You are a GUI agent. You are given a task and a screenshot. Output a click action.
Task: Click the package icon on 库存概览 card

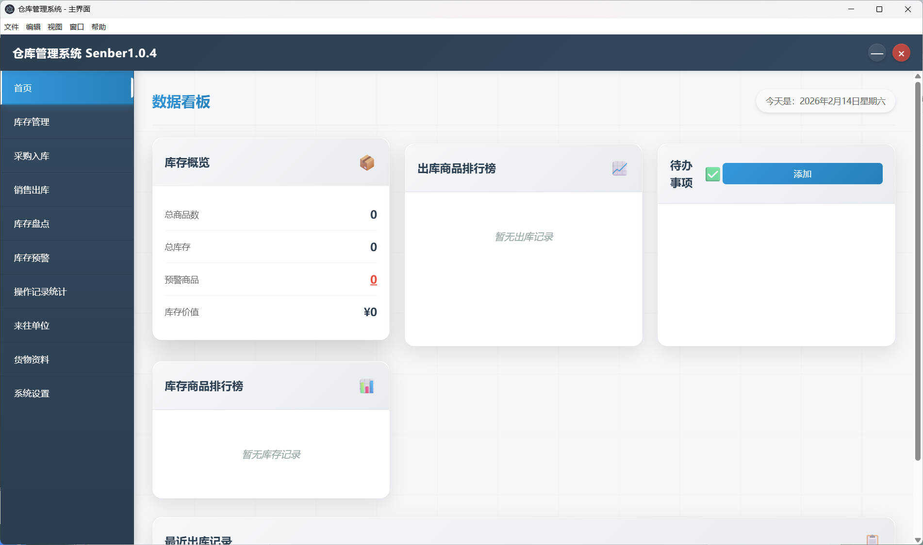pyautogui.click(x=367, y=162)
